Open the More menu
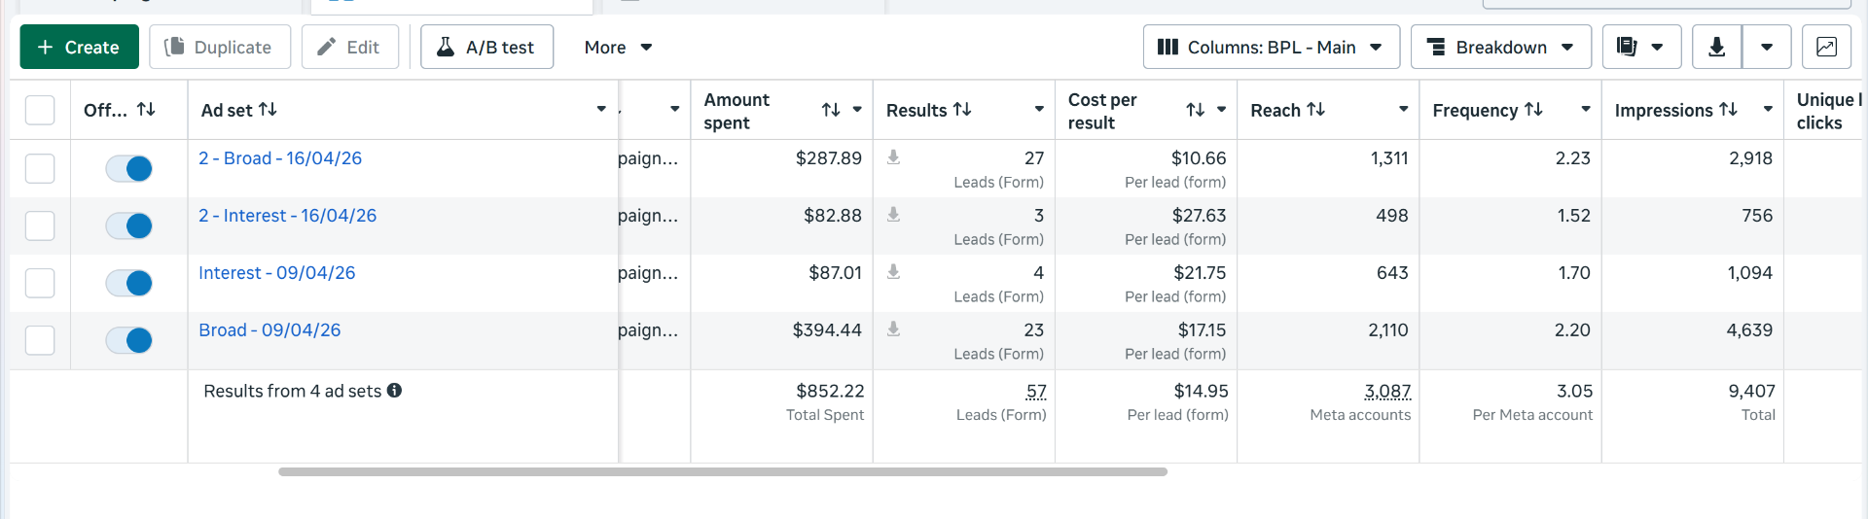 618,47
